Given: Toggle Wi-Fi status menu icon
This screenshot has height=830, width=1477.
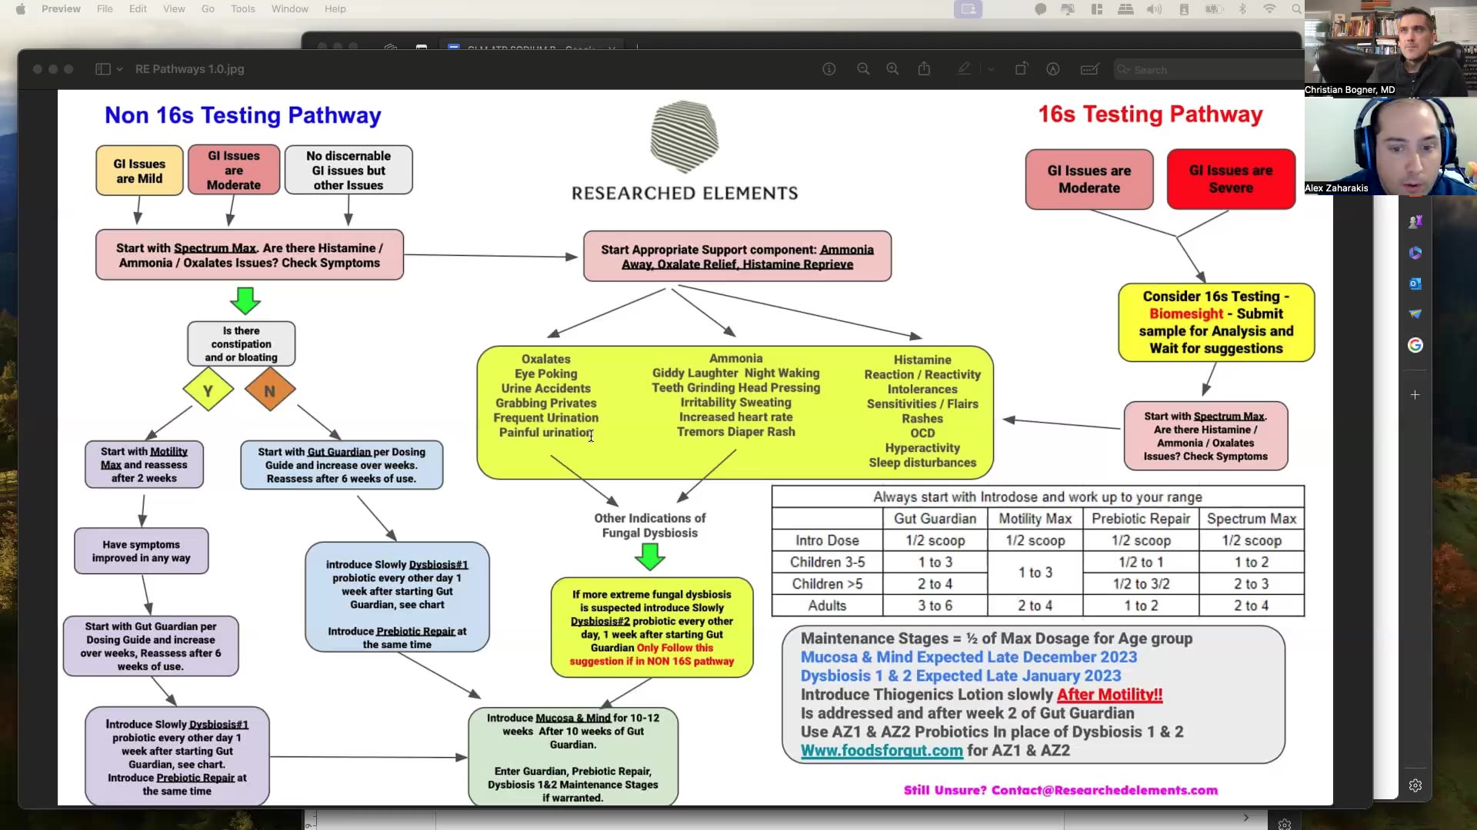Looking at the screenshot, I should (x=1269, y=9).
